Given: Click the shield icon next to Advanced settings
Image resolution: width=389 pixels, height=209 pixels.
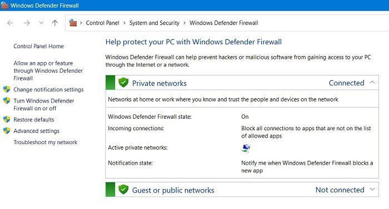Looking at the screenshot, I should point(7,130).
